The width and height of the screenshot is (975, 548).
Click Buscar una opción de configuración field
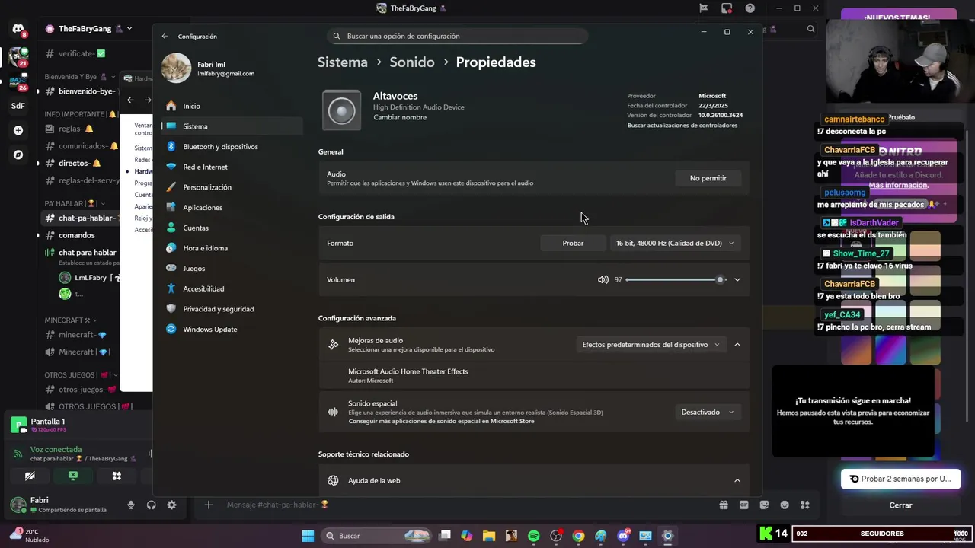pos(458,36)
